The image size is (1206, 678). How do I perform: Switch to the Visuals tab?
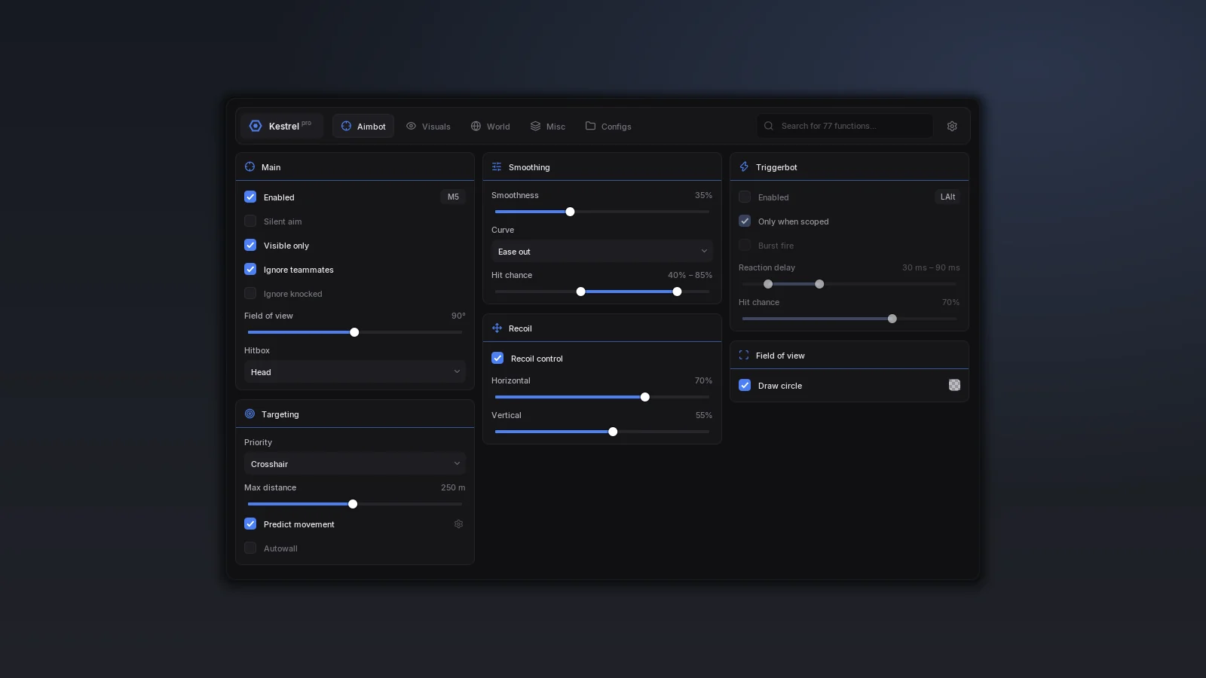tap(428, 126)
